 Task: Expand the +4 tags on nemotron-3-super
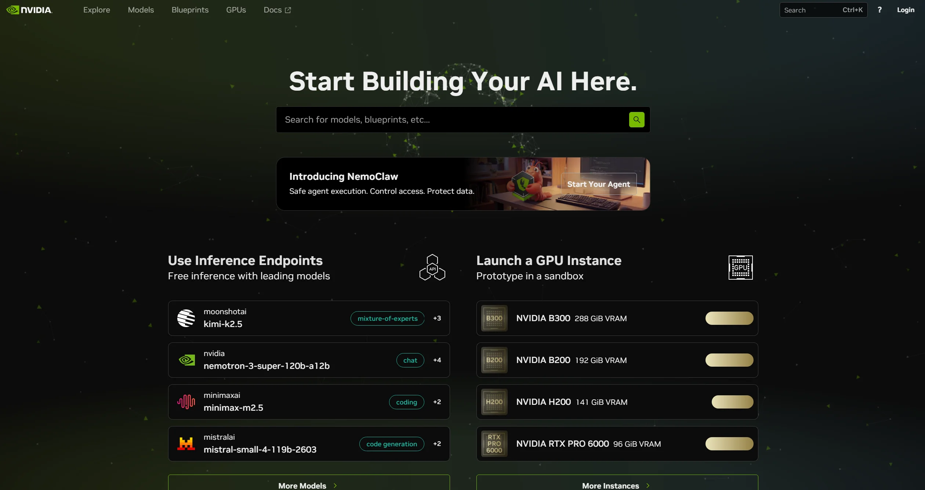[437, 360]
